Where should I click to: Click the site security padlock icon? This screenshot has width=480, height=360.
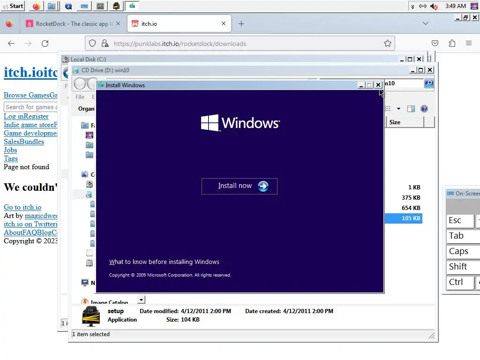(x=105, y=44)
